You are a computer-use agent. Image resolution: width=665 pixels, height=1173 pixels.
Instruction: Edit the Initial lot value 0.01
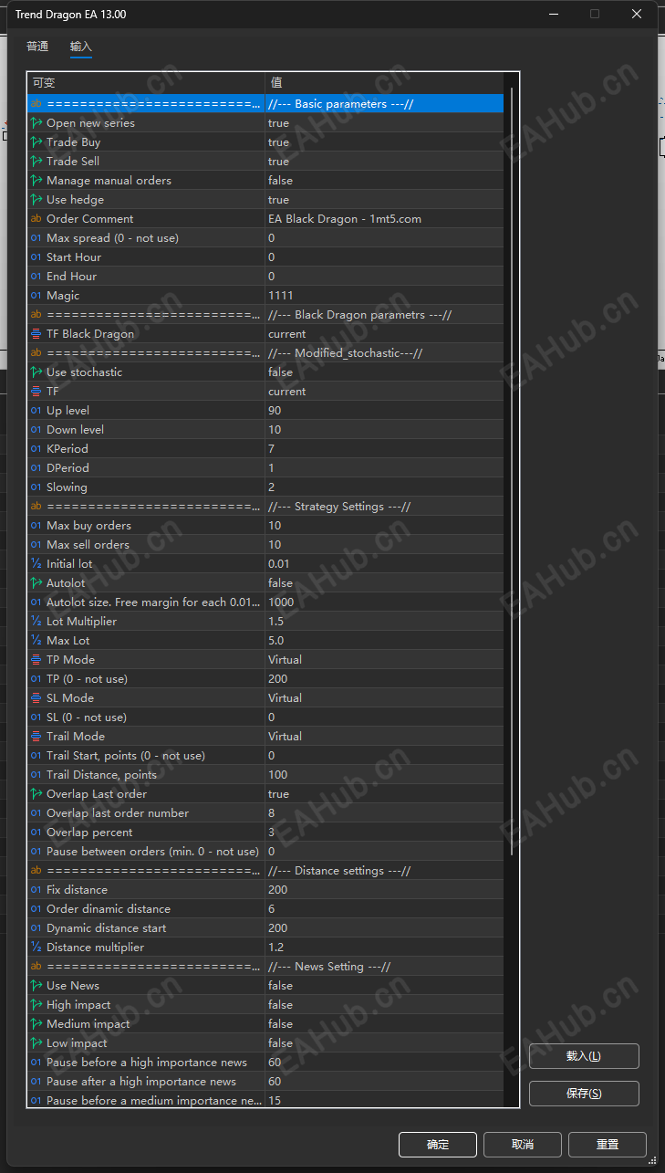click(x=384, y=564)
